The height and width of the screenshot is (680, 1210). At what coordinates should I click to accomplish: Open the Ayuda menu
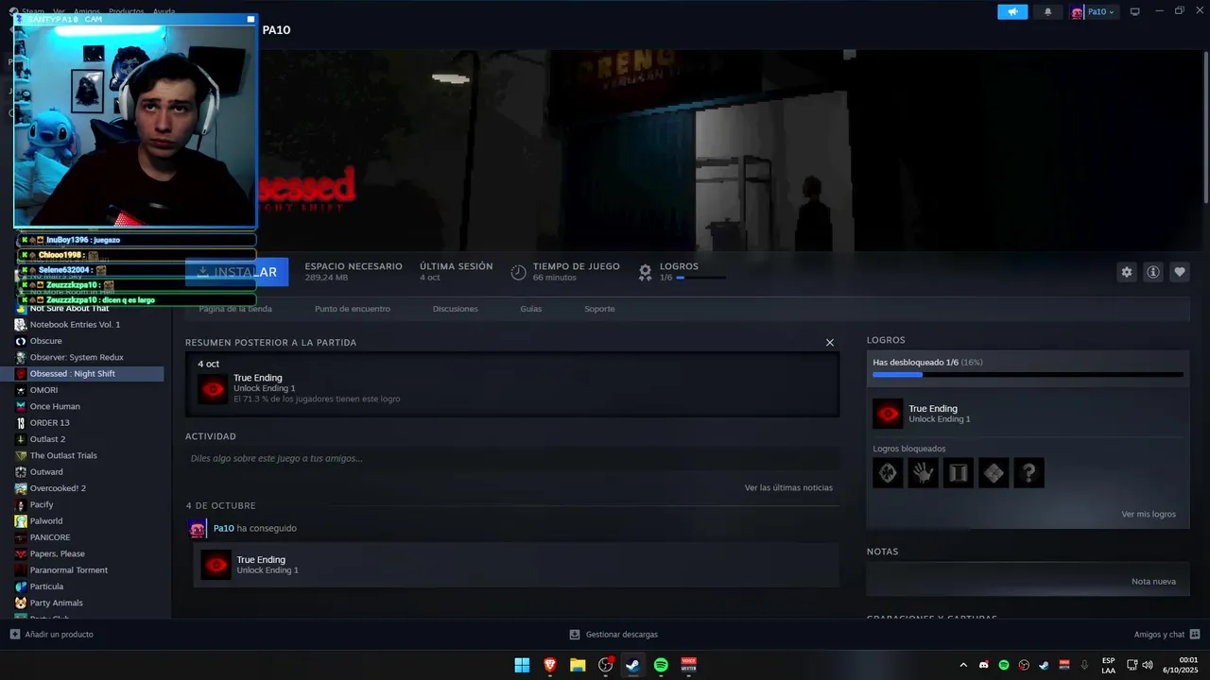point(164,11)
